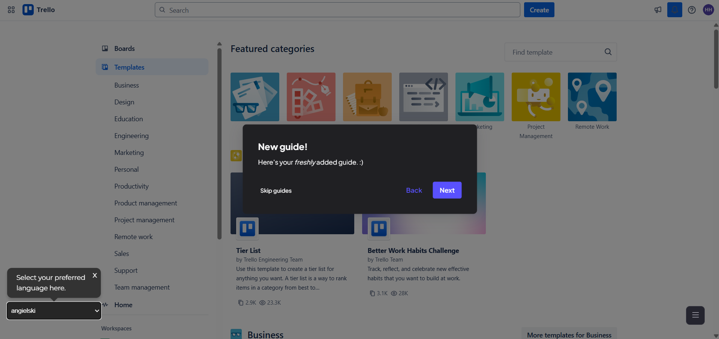Click the Create button
719x339 pixels.
(x=539, y=10)
